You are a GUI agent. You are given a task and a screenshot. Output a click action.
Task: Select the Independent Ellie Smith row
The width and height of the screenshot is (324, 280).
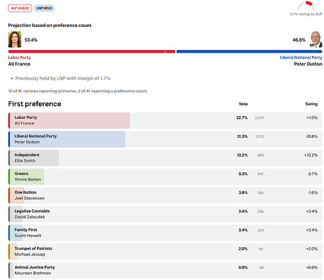point(165,158)
